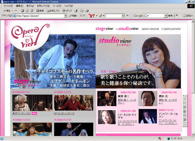Click the アントワーヌ・ノルマン インタヴュー link
The image size is (195, 141).
168,122
